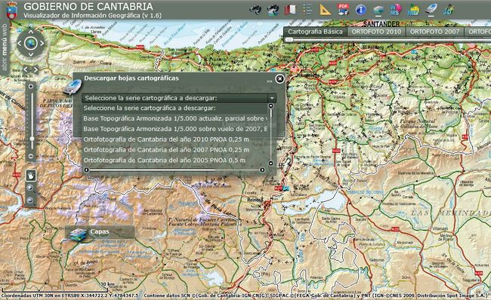Pan the map south with down arrow
491x300 pixels.
click(31, 55)
